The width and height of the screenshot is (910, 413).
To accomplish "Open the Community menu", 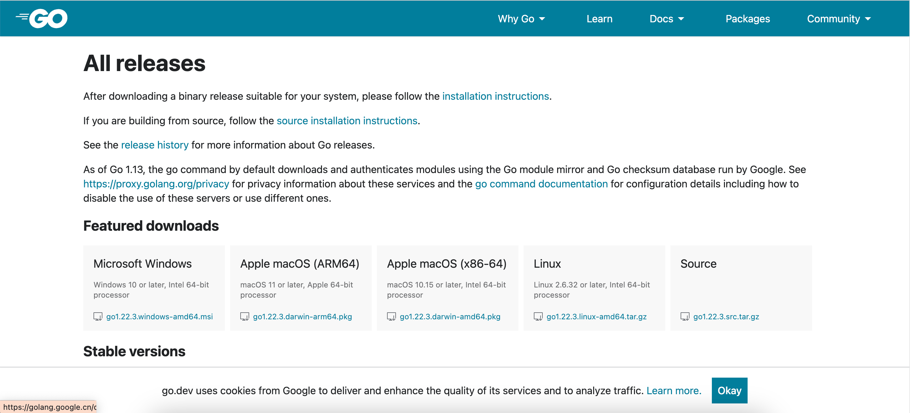I will click(839, 19).
